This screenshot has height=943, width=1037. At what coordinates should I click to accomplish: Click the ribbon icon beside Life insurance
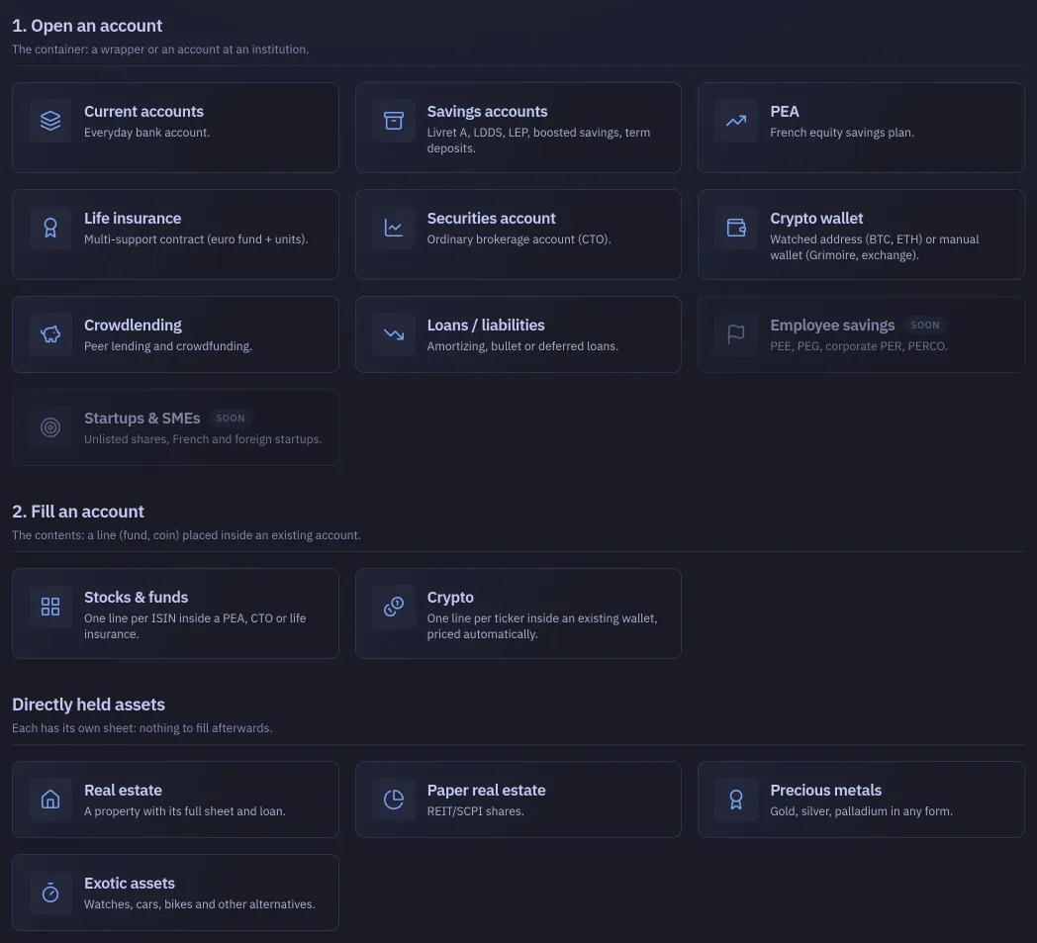[x=50, y=228]
